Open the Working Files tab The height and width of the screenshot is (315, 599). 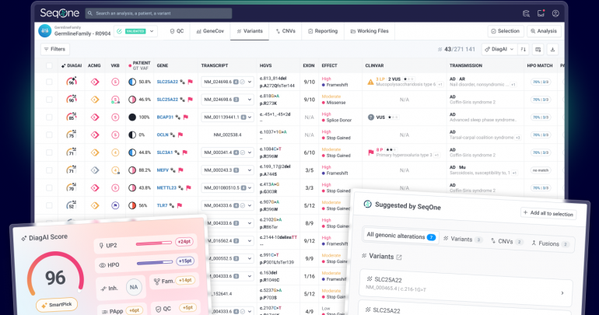coord(370,31)
